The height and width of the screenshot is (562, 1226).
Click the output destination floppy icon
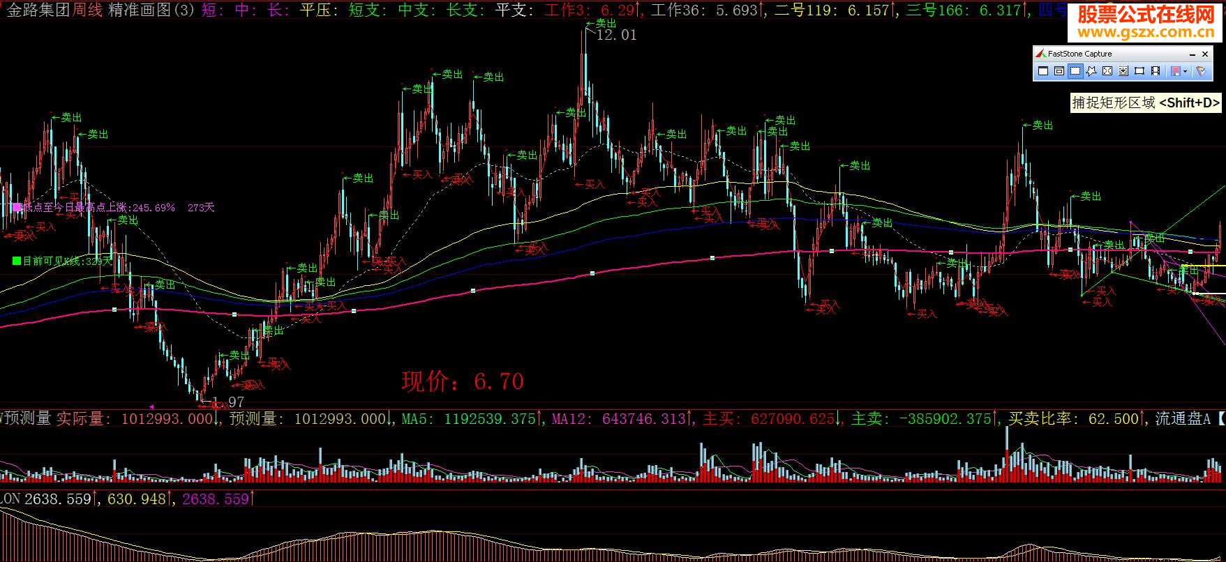[1176, 71]
